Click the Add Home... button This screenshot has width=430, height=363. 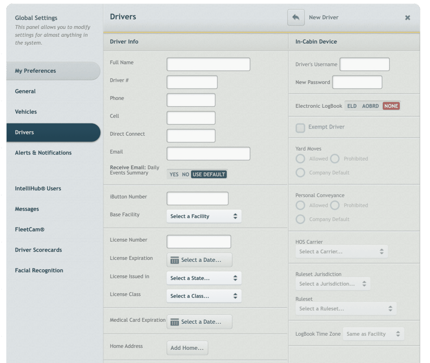click(x=187, y=348)
